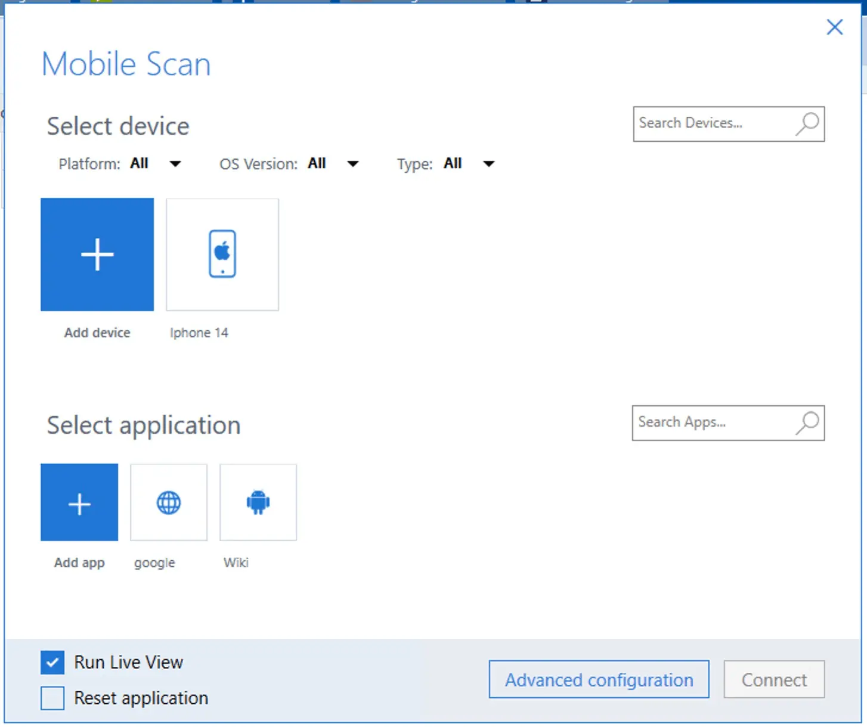
Task: Click the "Iphone 14" device name label
Action: (x=199, y=333)
